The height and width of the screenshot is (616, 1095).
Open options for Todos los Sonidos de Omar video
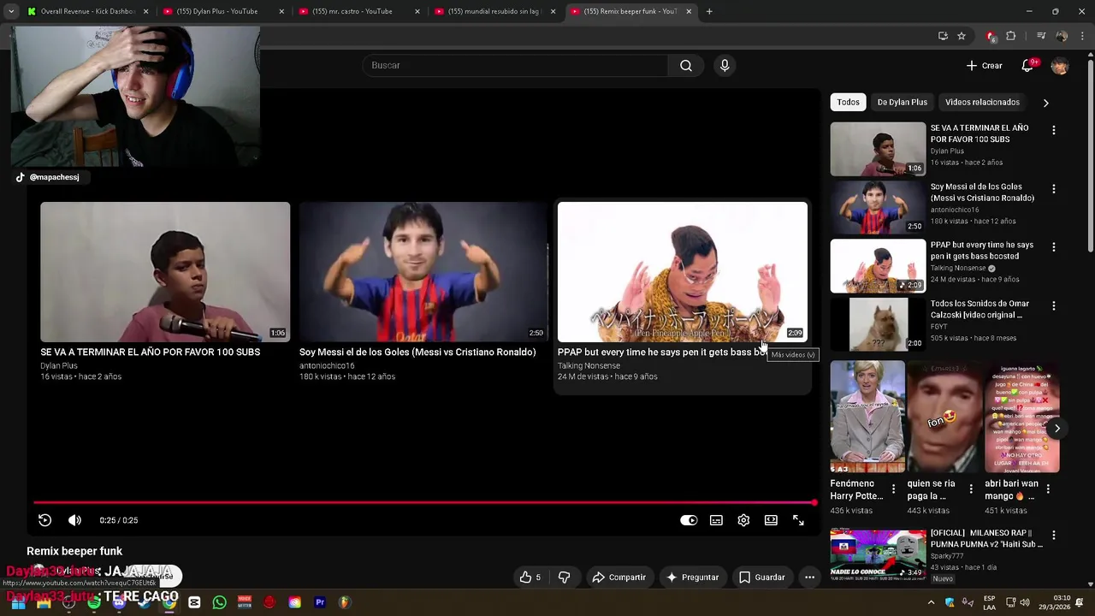pos(1054,305)
